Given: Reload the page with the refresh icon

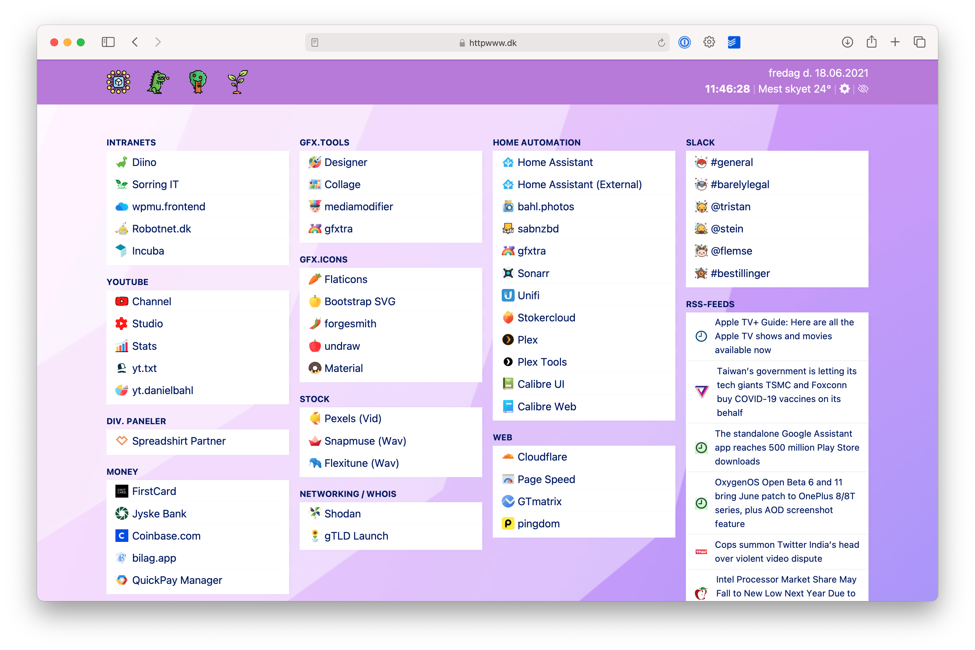Looking at the screenshot, I should click(x=661, y=43).
